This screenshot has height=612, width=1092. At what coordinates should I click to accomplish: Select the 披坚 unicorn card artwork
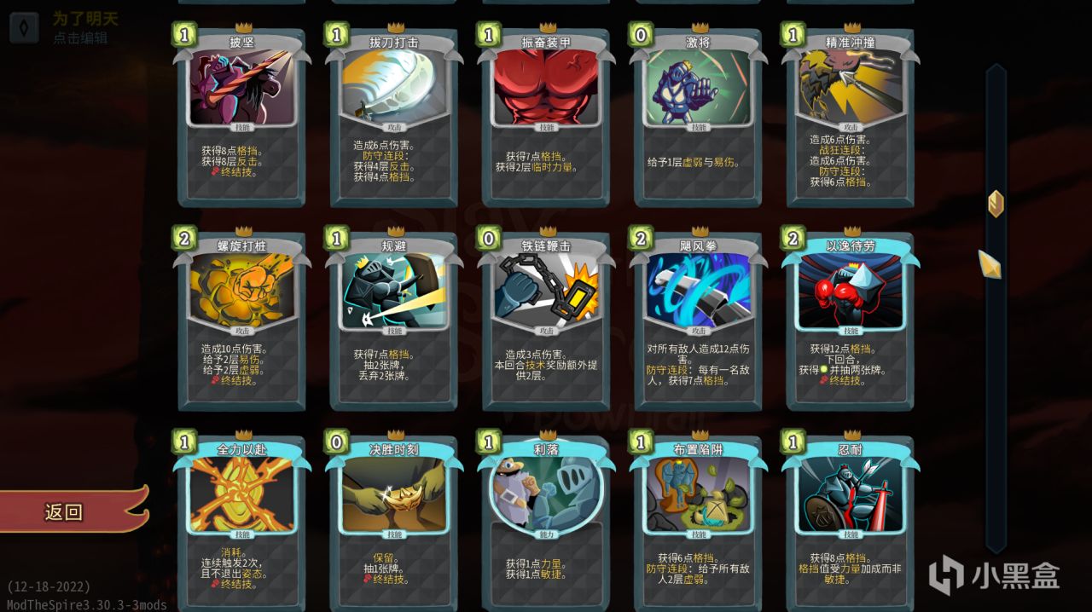coord(242,87)
